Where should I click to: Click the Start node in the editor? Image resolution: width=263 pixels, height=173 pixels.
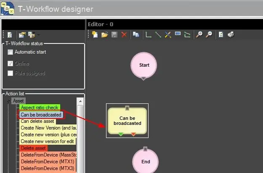point(144,65)
